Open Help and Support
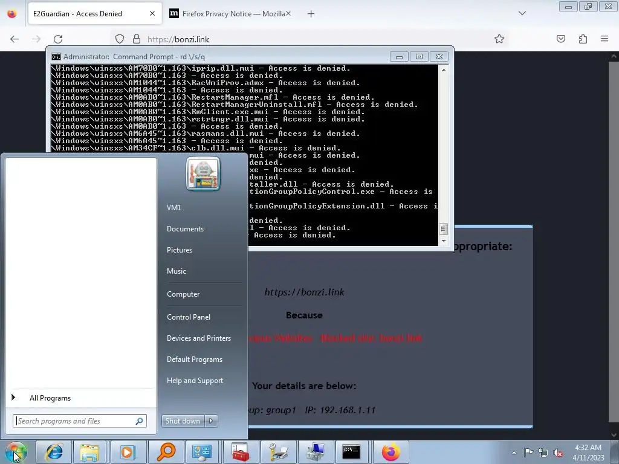This screenshot has height=464, width=619. (195, 381)
